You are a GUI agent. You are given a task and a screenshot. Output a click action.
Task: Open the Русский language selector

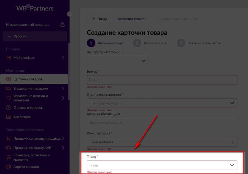coord(34,36)
